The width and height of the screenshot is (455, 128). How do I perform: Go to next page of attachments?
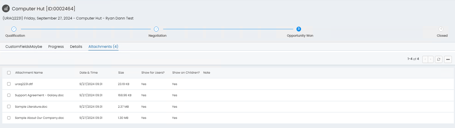click(x=430, y=59)
